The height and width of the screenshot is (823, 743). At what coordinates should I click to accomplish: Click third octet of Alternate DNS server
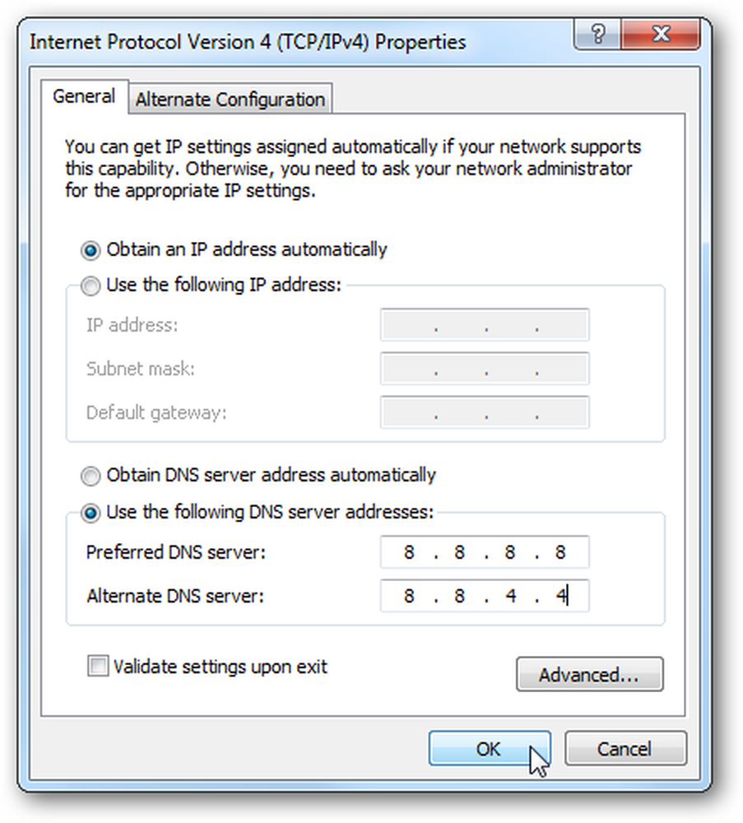coord(510,596)
